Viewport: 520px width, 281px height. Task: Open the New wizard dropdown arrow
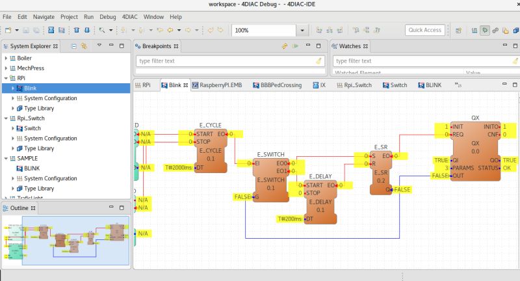click(17, 30)
